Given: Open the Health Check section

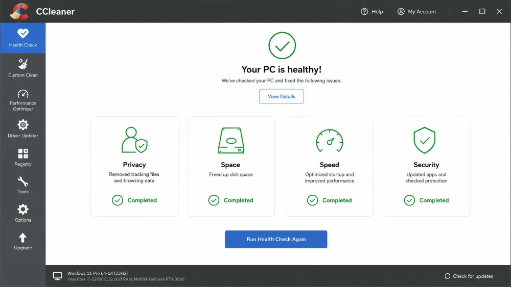Looking at the screenshot, I should tap(23, 38).
